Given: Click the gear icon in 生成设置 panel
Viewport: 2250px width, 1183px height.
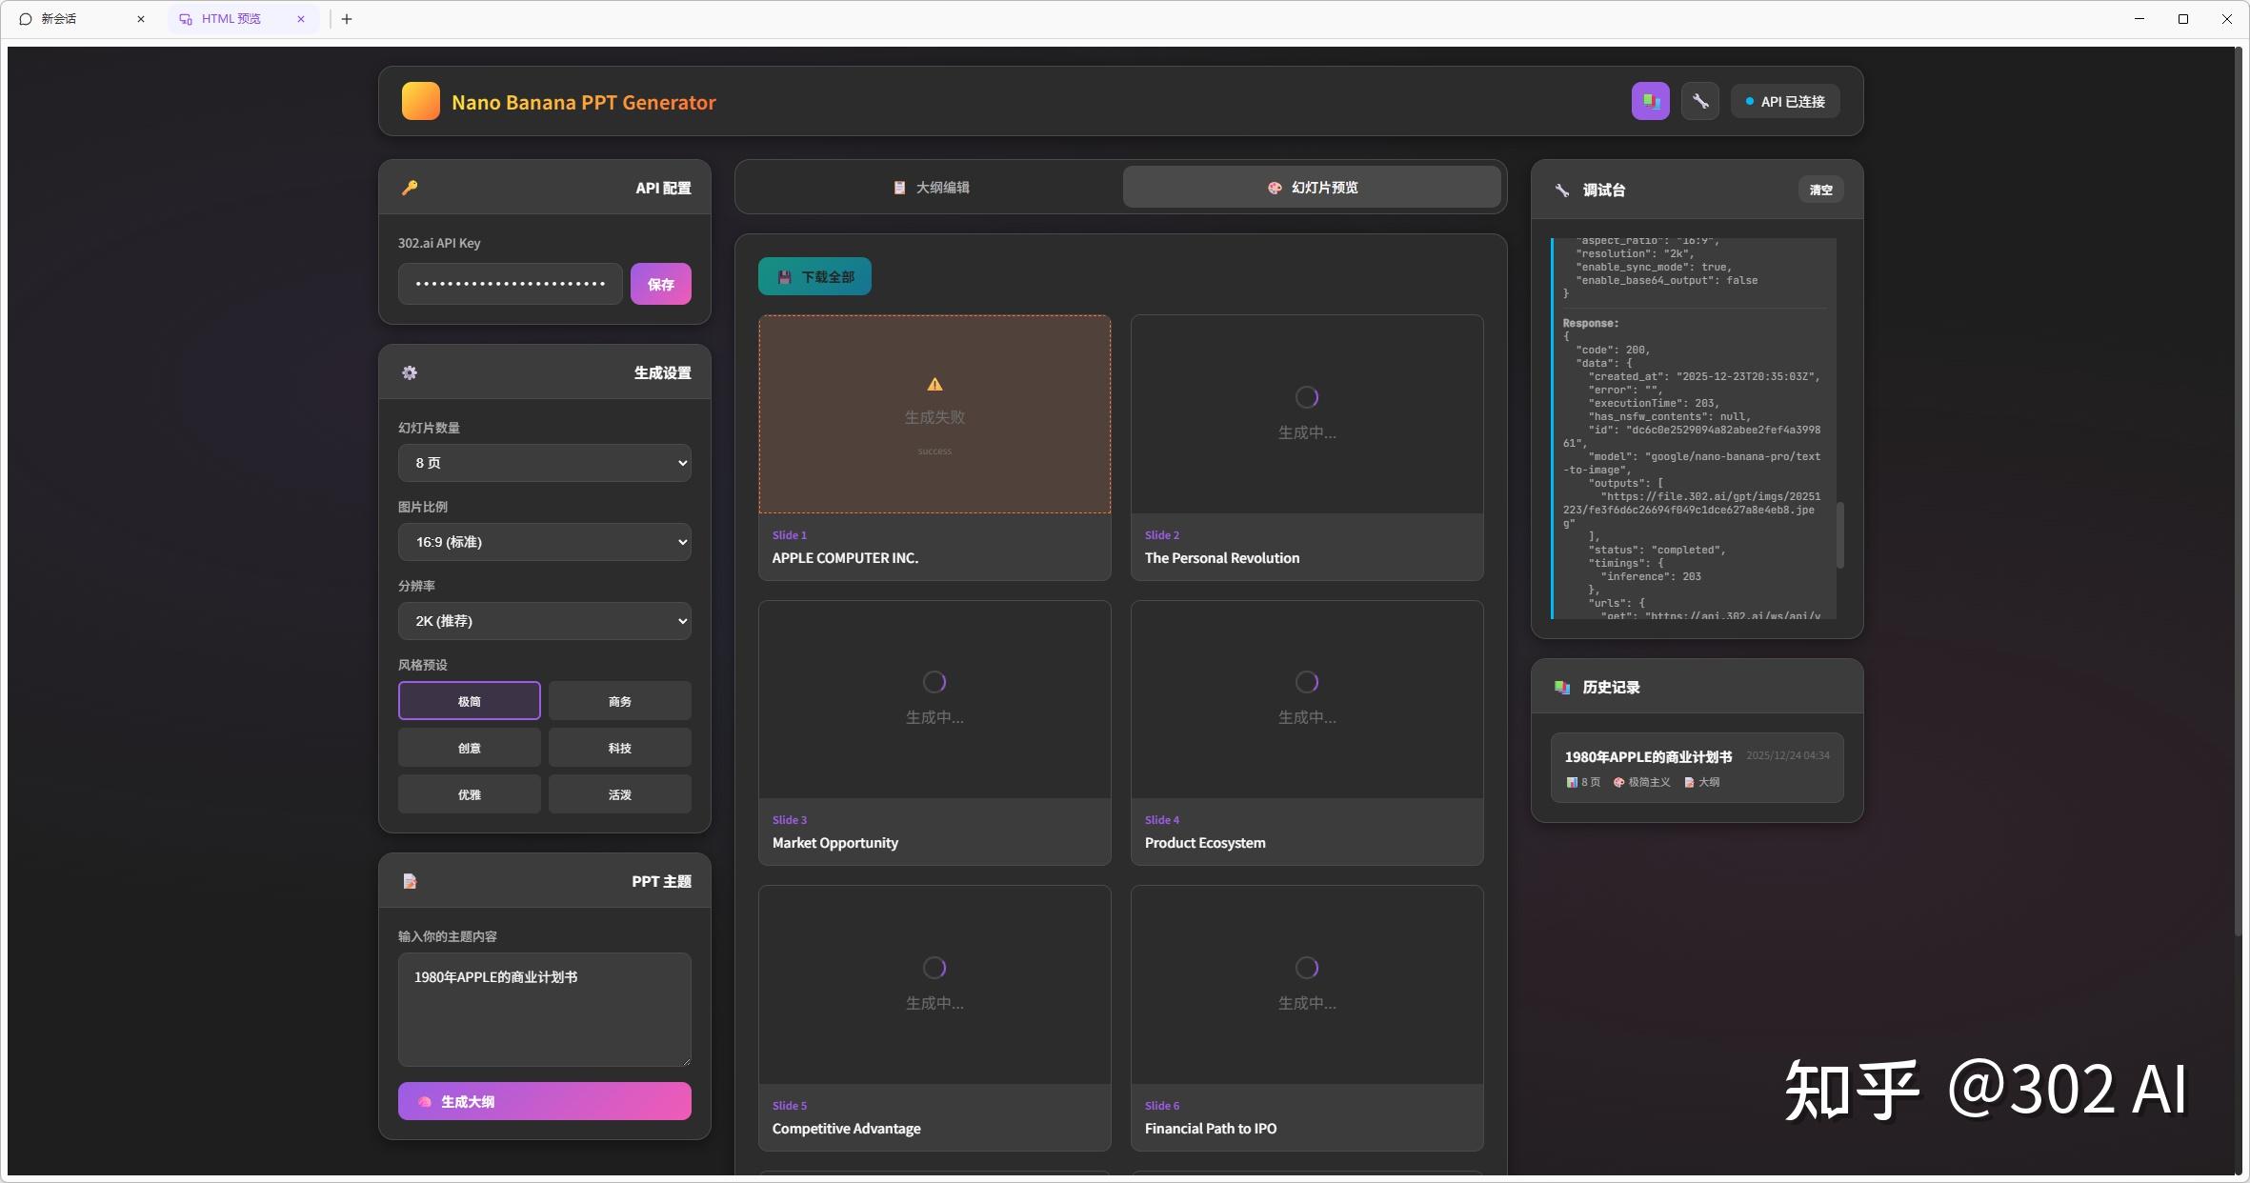Looking at the screenshot, I should tap(410, 372).
